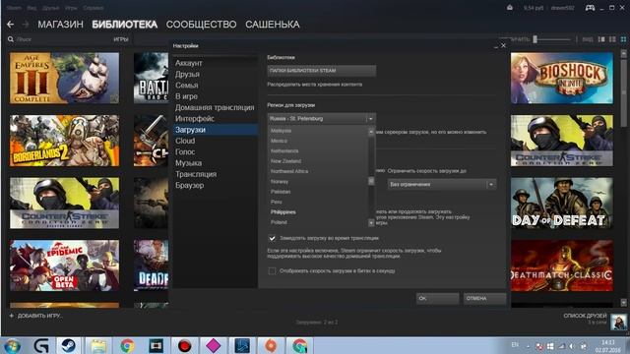Viewport: 630px width, 354px height.
Task: Open friends list avatar in bottom corner
Action: 618,322
